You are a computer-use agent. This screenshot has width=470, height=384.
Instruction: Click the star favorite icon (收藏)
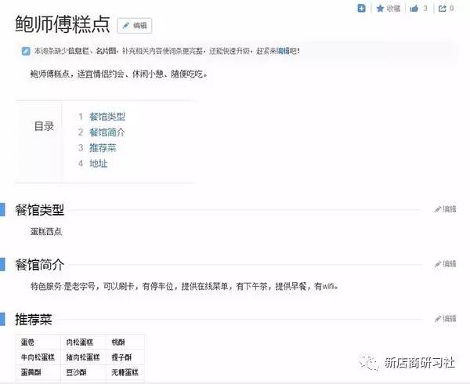pyautogui.click(x=380, y=9)
